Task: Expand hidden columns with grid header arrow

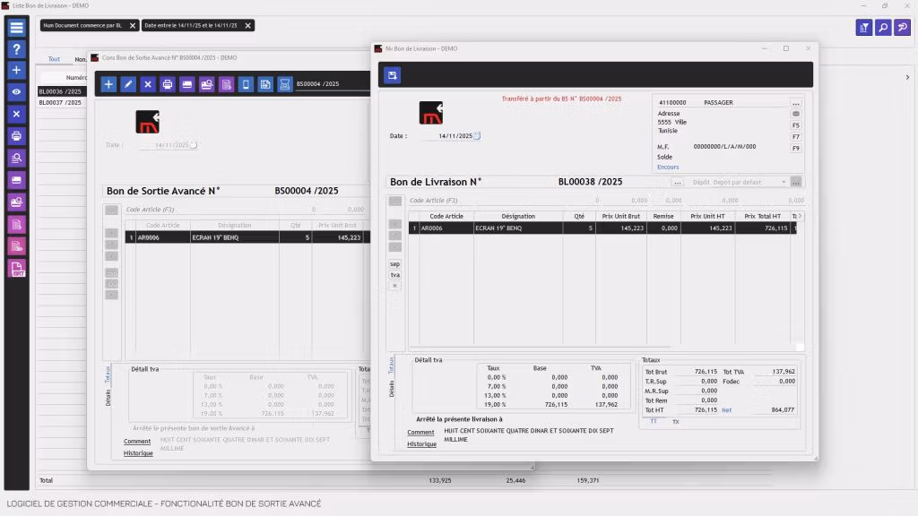Action: coord(801,217)
